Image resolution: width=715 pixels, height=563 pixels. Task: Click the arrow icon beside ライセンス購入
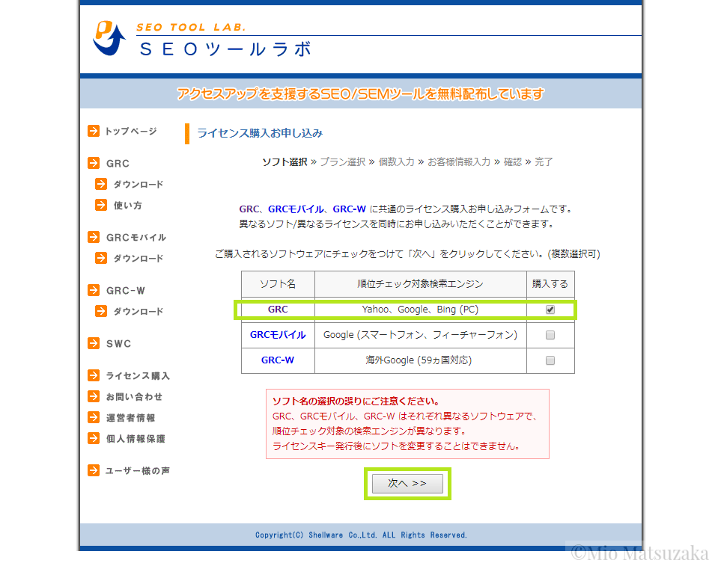[94, 375]
